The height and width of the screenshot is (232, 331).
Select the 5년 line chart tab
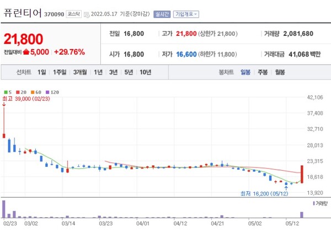tap(129, 72)
